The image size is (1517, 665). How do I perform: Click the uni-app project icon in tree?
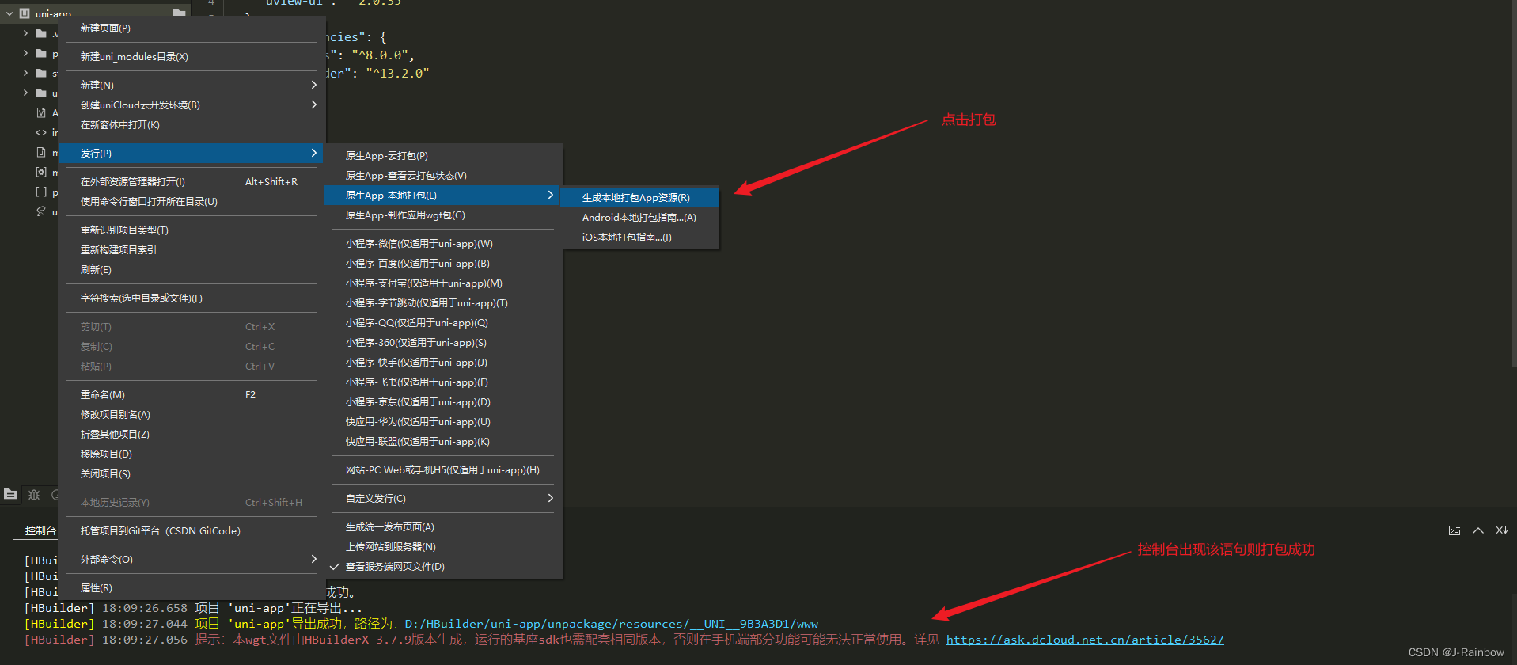coord(25,13)
